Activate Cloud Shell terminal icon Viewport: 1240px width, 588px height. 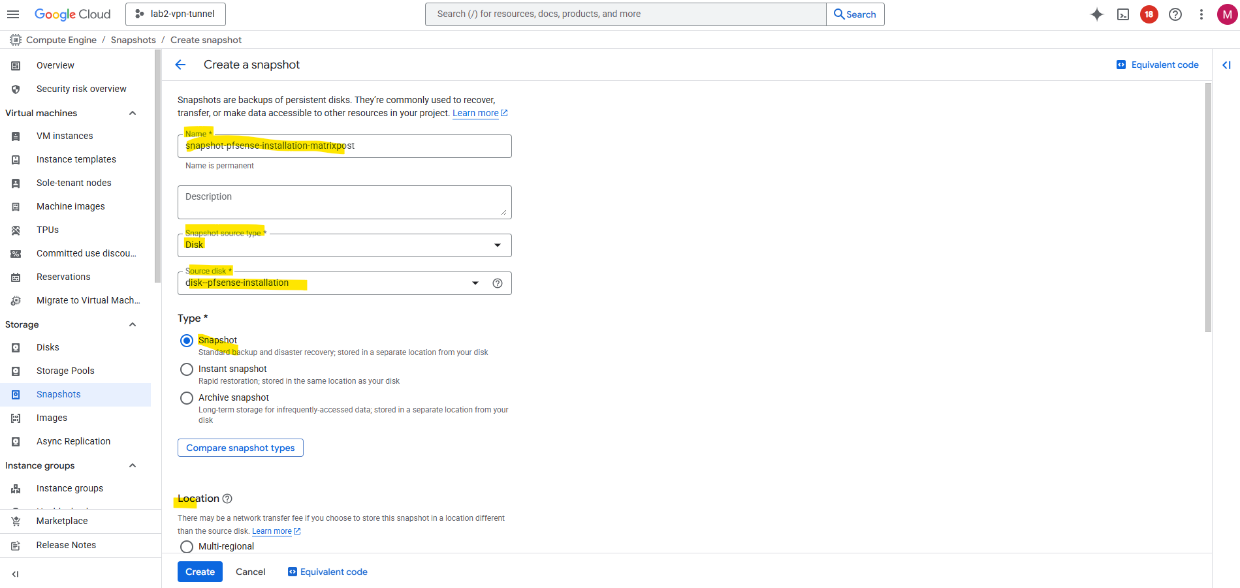(x=1122, y=14)
